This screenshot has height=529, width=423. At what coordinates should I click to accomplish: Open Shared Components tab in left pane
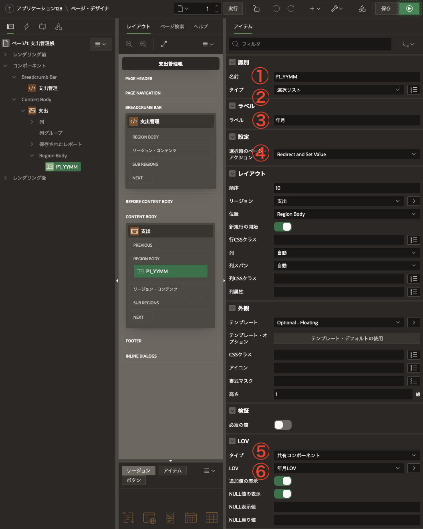(x=58, y=26)
